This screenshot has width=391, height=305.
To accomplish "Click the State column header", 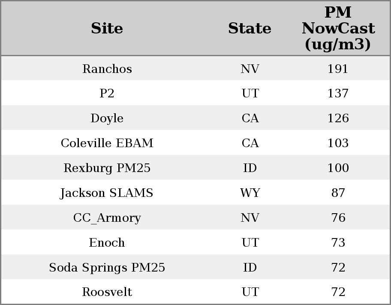I will (x=250, y=29).
